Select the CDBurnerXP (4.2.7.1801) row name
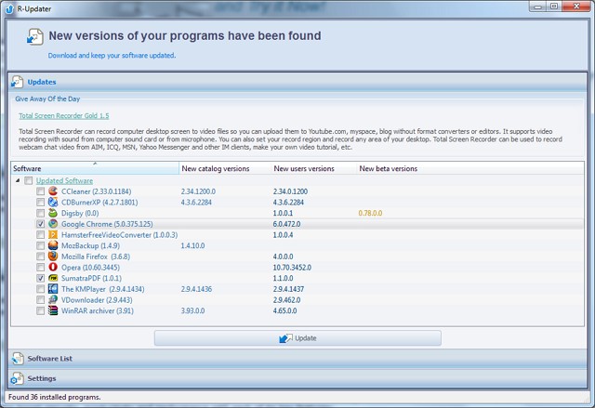The width and height of the screenshot is (595, 408). click(x=99, y=202)
